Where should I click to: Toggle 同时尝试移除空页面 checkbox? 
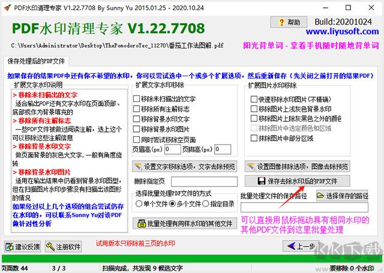(x=164, y=140)
